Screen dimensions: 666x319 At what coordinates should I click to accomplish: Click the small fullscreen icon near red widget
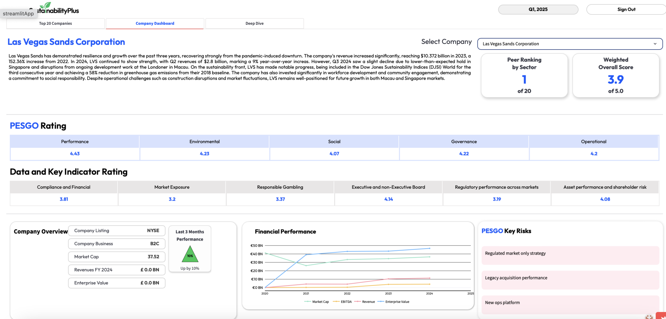pos(649,317)
